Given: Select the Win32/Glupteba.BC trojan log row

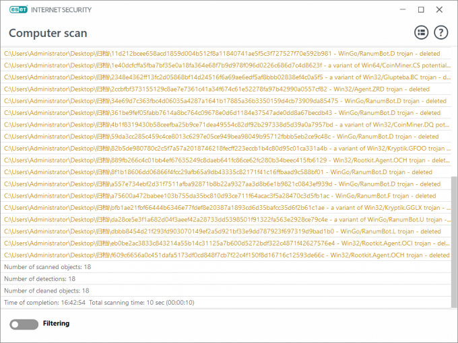Looking at the screenshot, I should tap(226, 77).
